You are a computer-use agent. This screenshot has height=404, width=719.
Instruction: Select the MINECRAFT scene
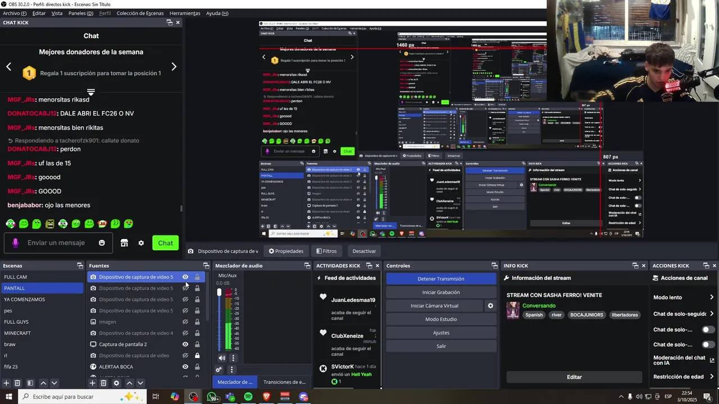point(42,333)
